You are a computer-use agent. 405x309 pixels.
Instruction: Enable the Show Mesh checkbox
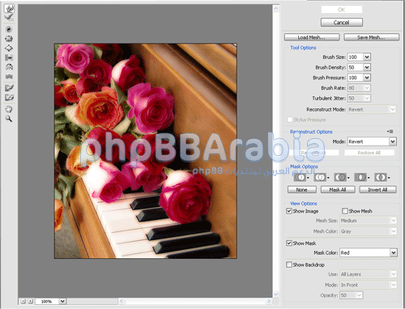[x=345, y=211]
